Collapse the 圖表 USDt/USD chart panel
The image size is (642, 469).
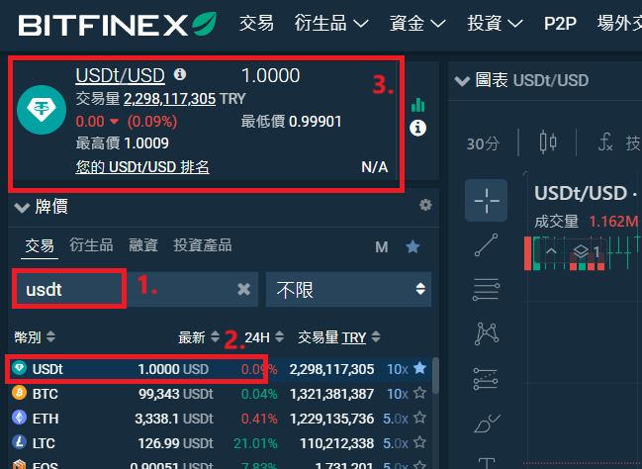[462, 81]
